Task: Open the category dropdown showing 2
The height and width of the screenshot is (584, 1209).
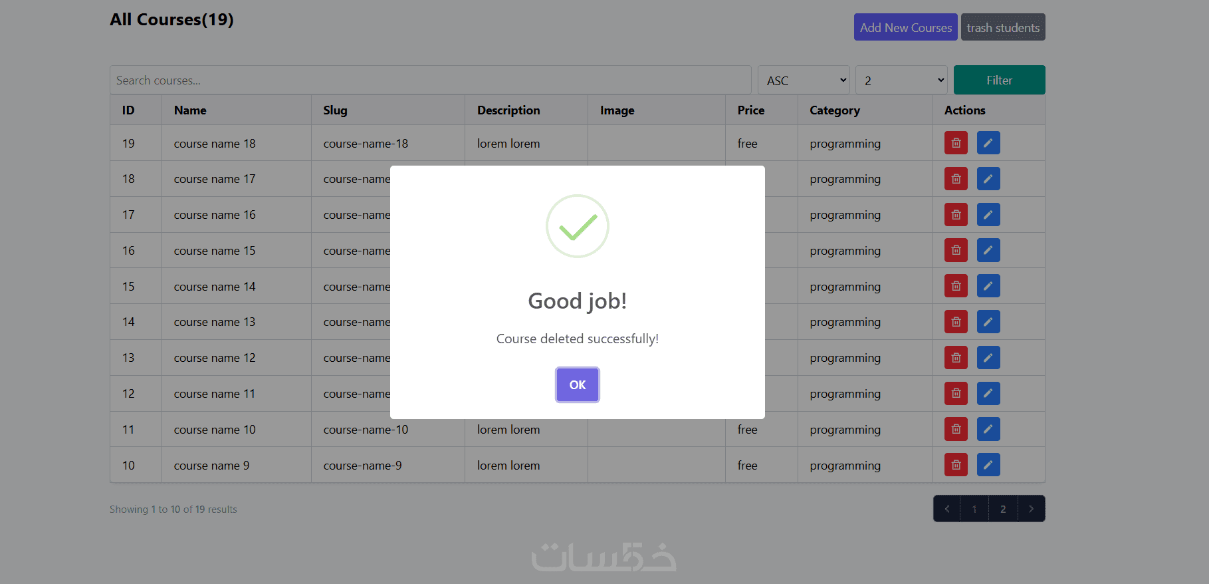Action: pos(902,80)
